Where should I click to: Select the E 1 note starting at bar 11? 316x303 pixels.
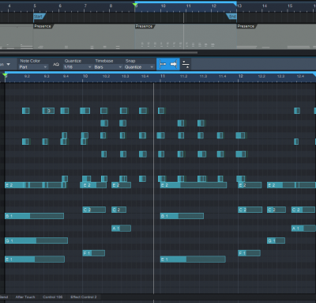click(x=193, y=259)
